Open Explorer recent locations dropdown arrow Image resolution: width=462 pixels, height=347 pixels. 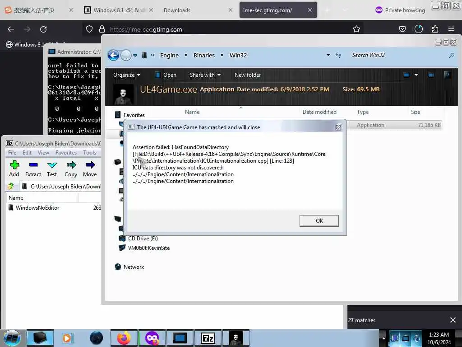click(135, 56)
